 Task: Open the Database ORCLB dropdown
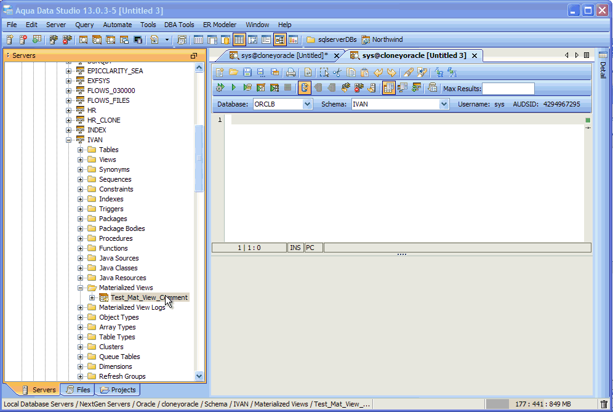click(x=307, y=104)
